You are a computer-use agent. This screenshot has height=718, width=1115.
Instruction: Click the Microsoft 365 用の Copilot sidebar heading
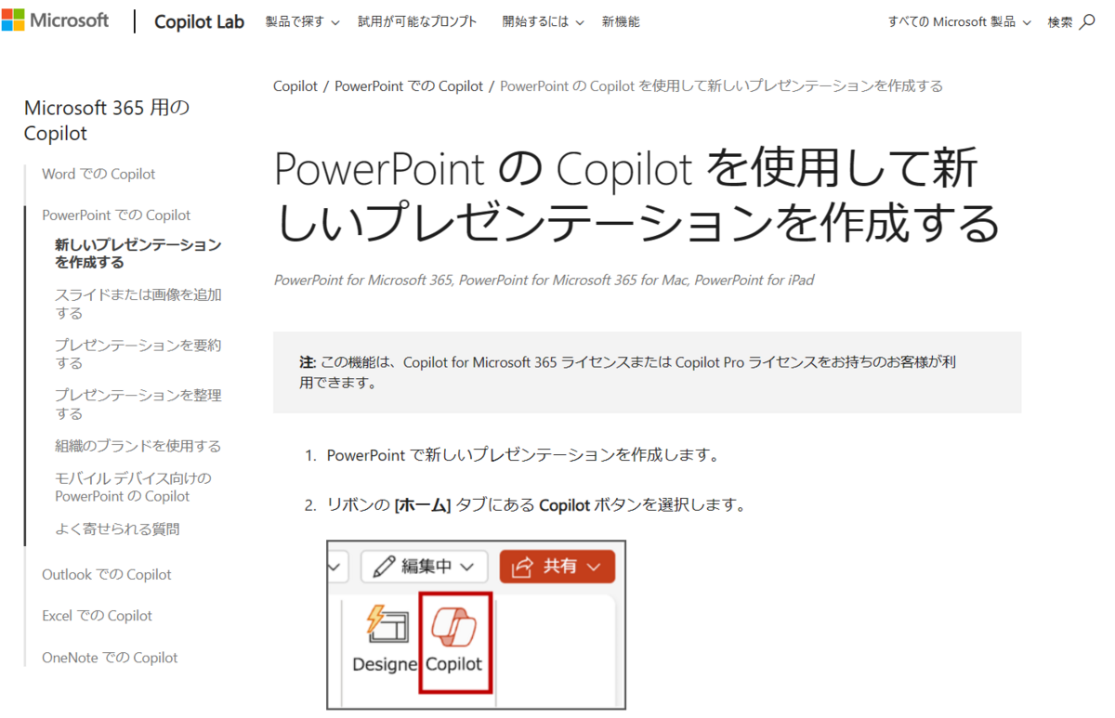[x=107, y=121]
